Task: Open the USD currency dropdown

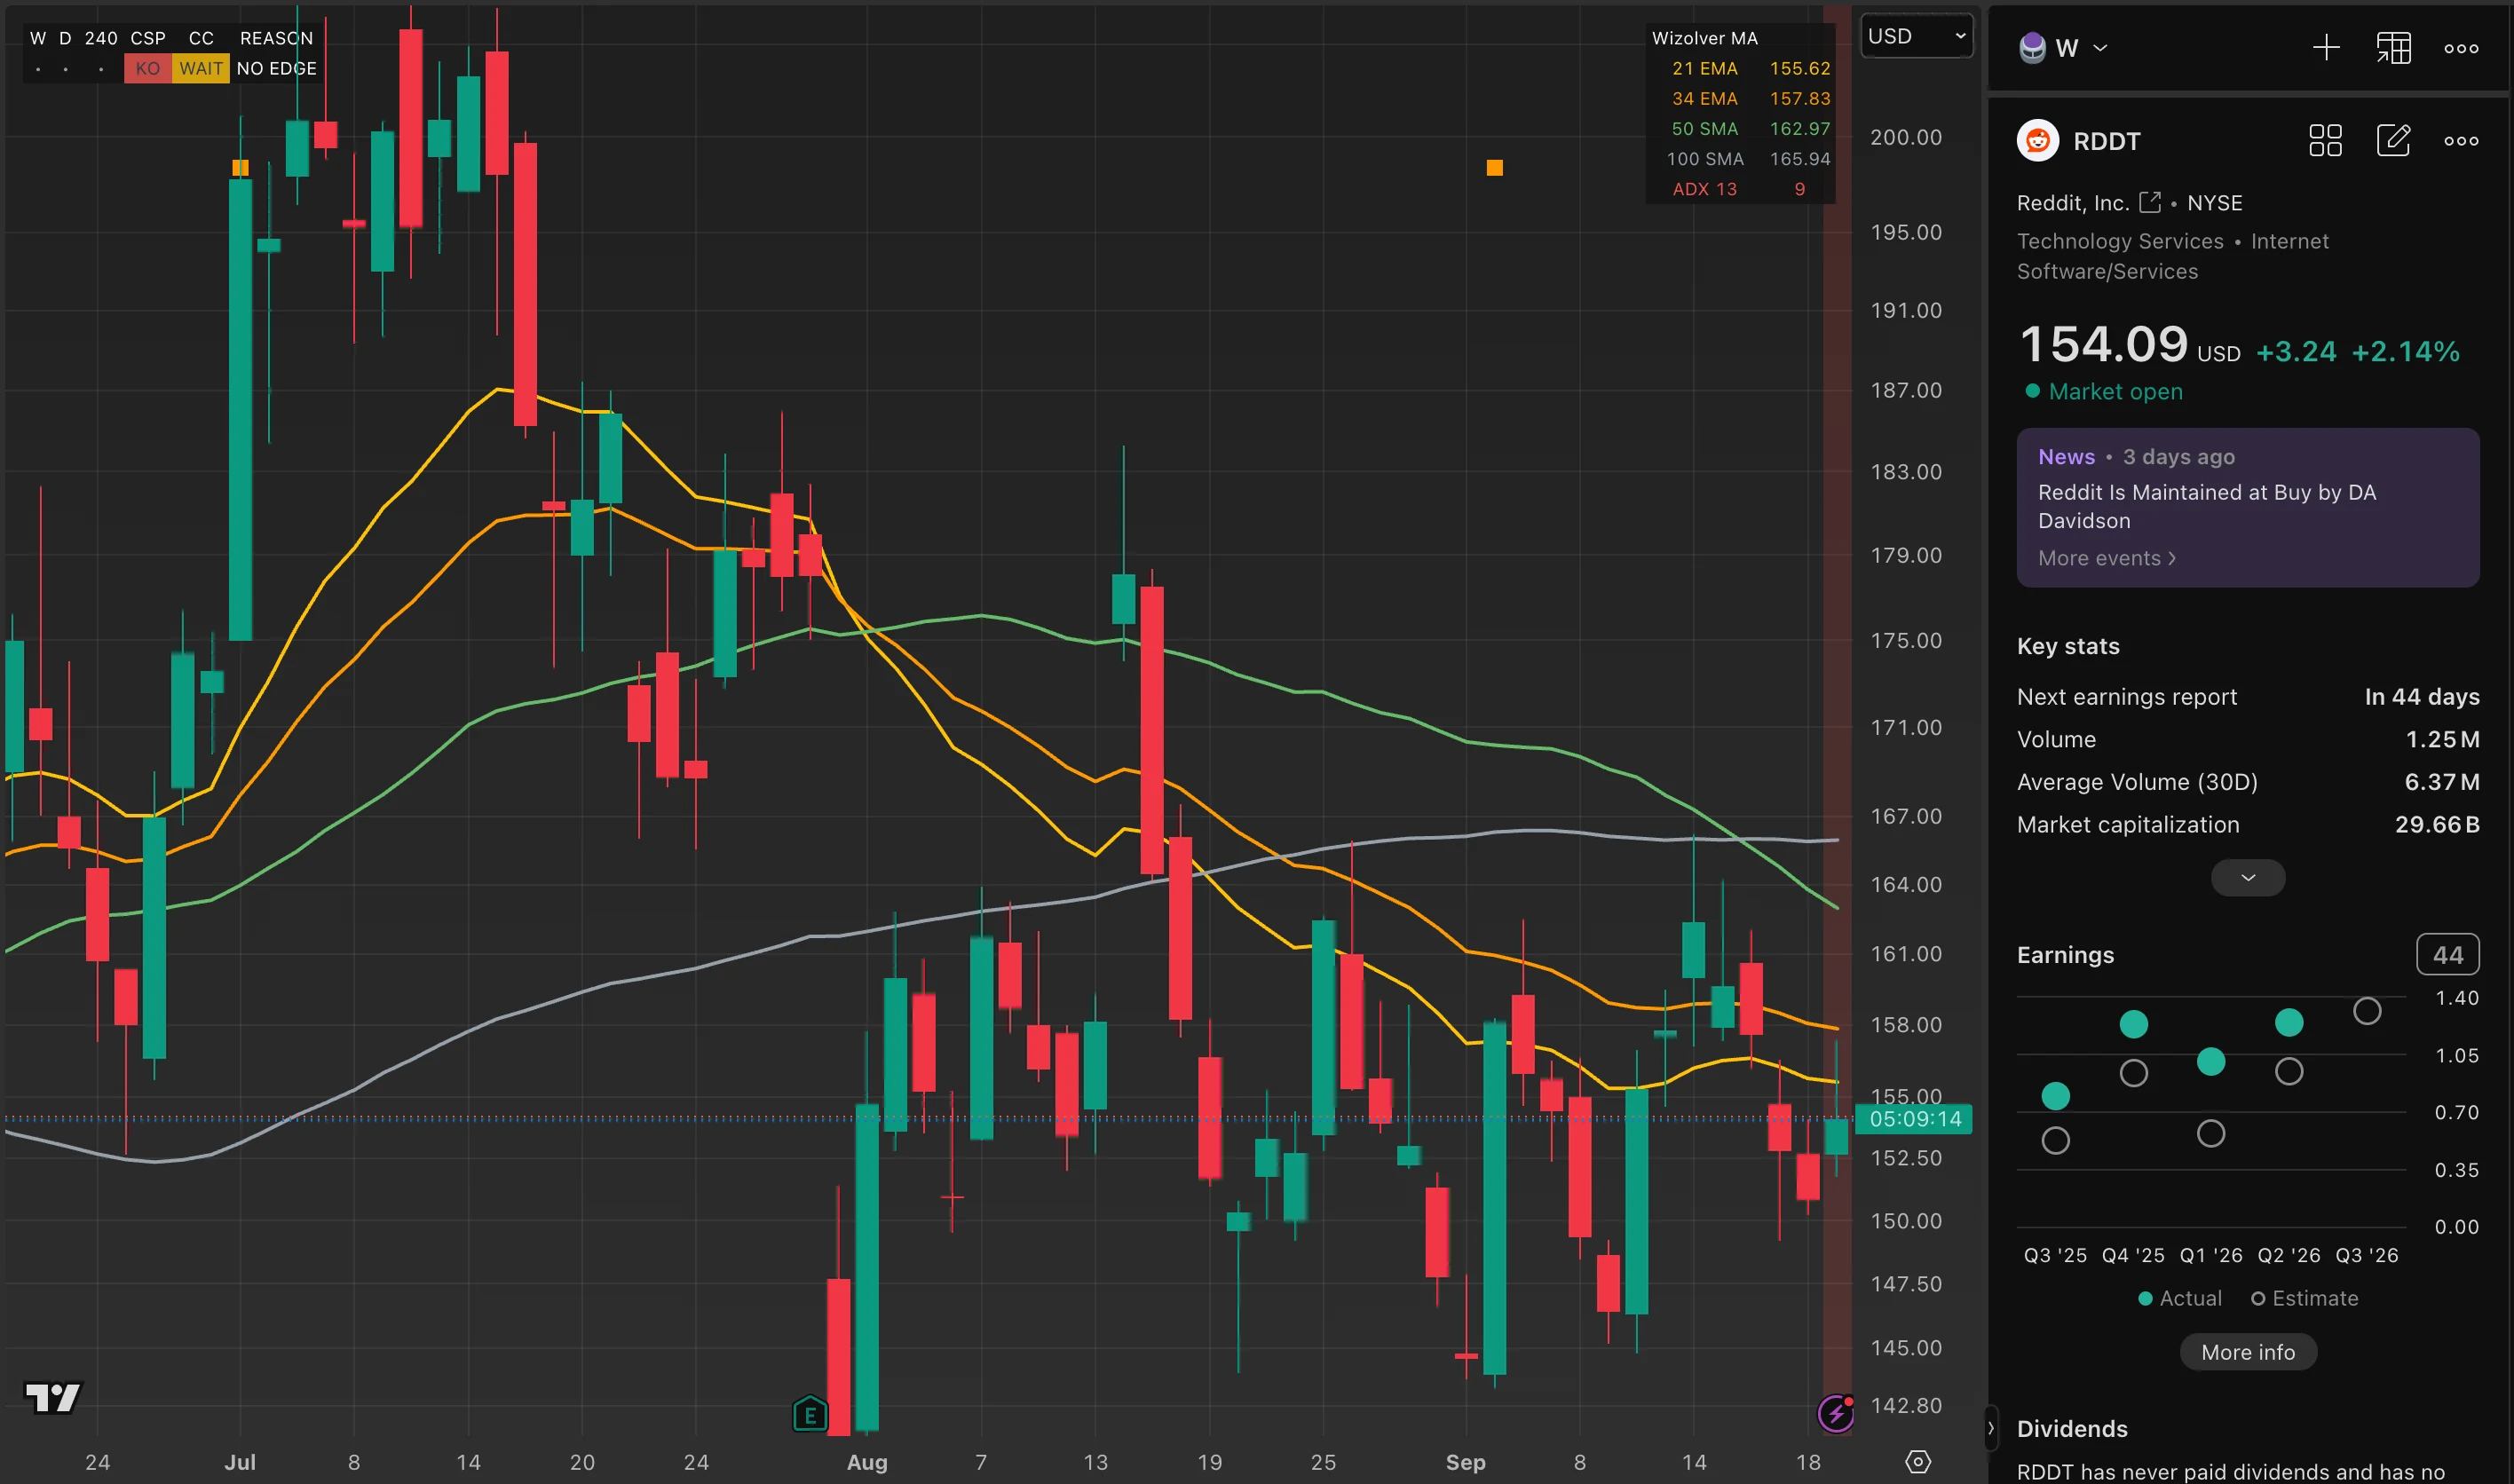Action: tap(1916, 37)
